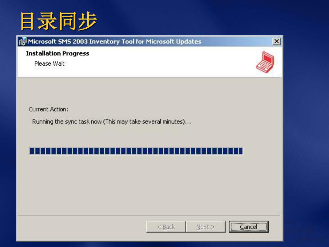Click the Microsoft SMS 2003 title bar text

[115, 41]
